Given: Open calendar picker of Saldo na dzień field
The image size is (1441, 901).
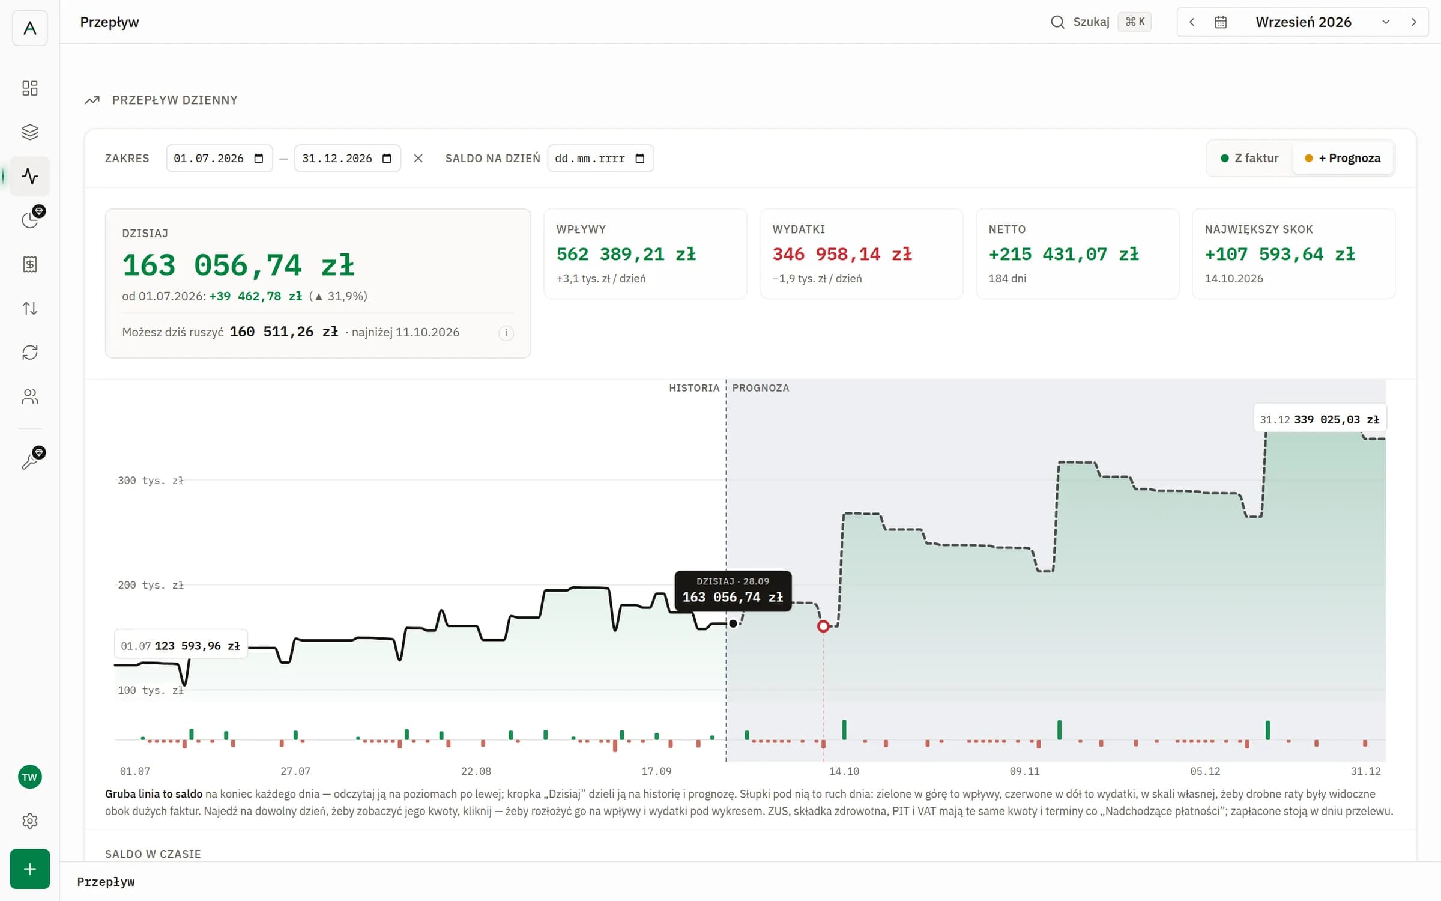Looking at the screenshot, I should coord(640,159).
